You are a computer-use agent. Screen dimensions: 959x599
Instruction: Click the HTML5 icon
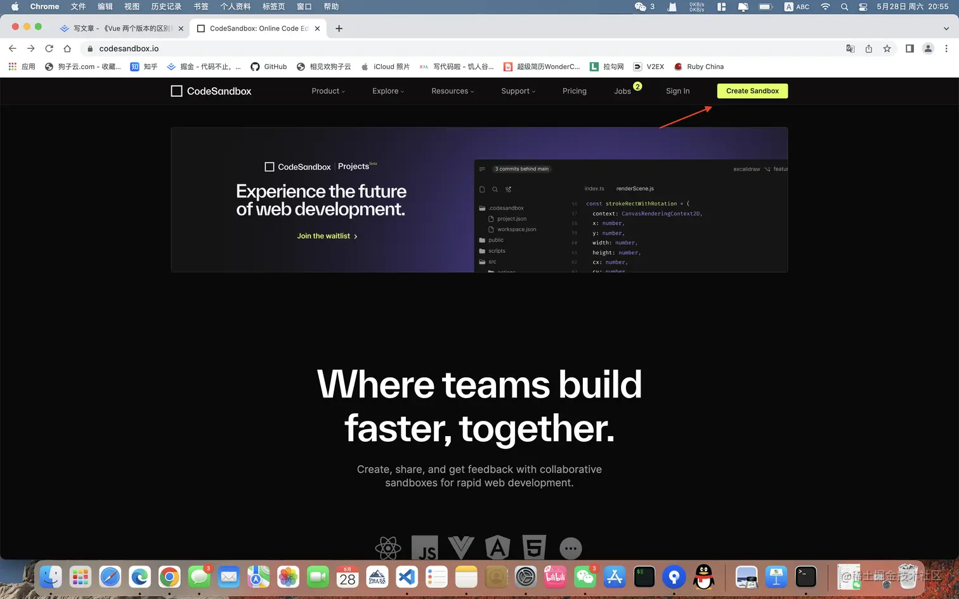pyautogui.click(x=534, y=548)
